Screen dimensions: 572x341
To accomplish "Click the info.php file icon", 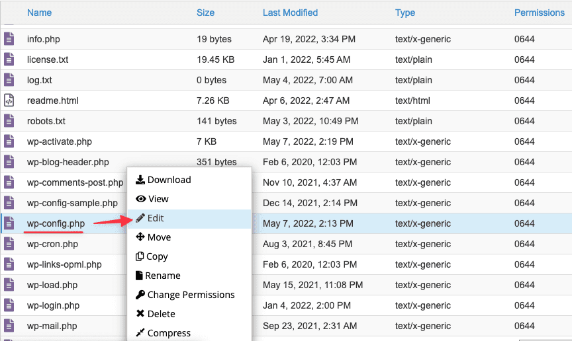I will (x=9, y=39).
